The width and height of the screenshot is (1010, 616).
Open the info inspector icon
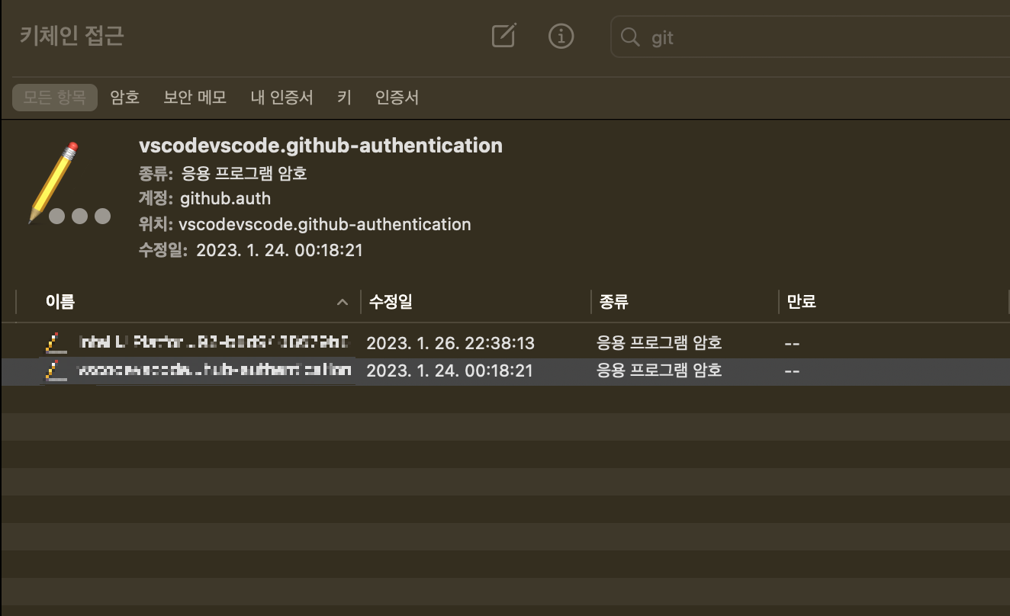click(x=561, y=36)
